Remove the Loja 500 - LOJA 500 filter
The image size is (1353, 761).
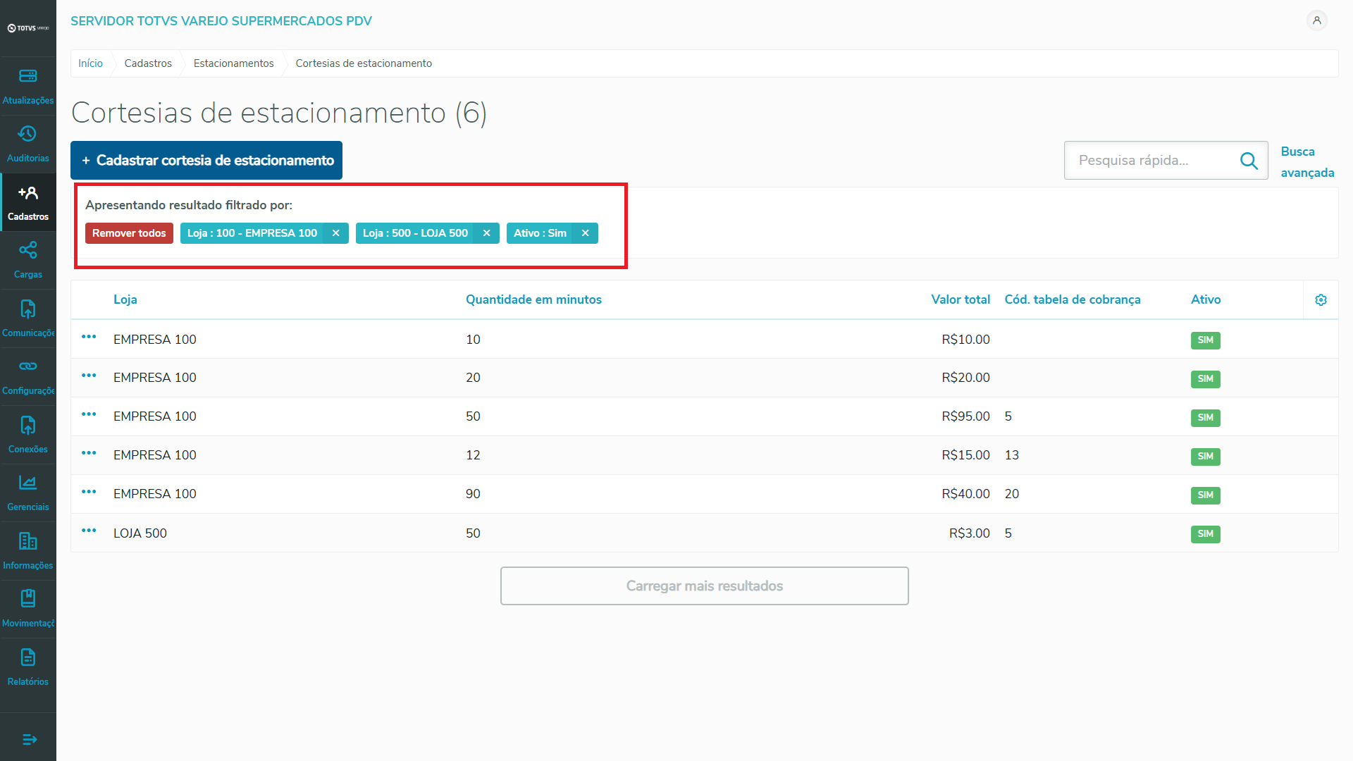coord(486,233)
